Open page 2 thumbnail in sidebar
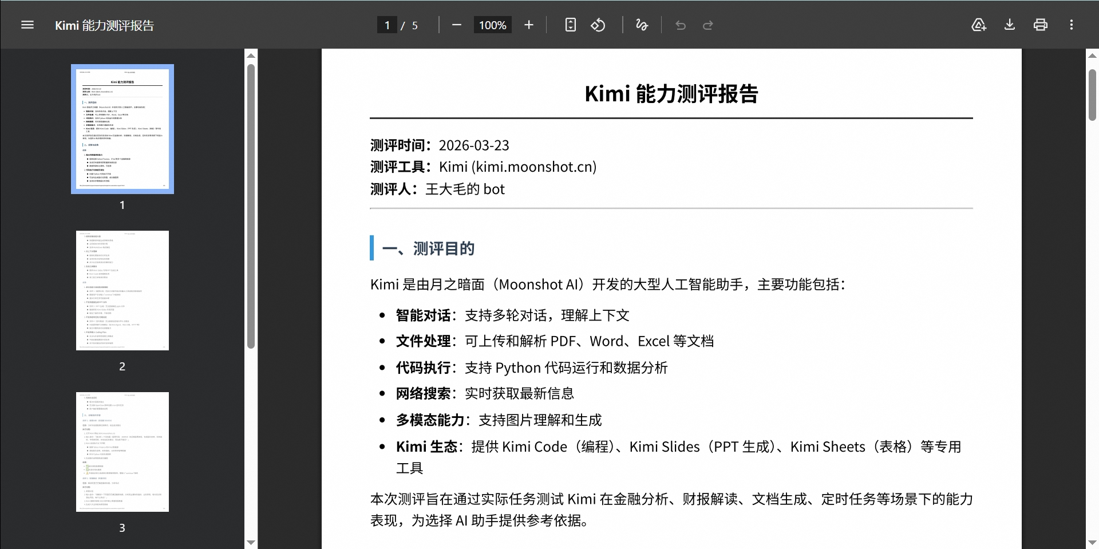Screen dimensions: 1099x549 point(122,290)
